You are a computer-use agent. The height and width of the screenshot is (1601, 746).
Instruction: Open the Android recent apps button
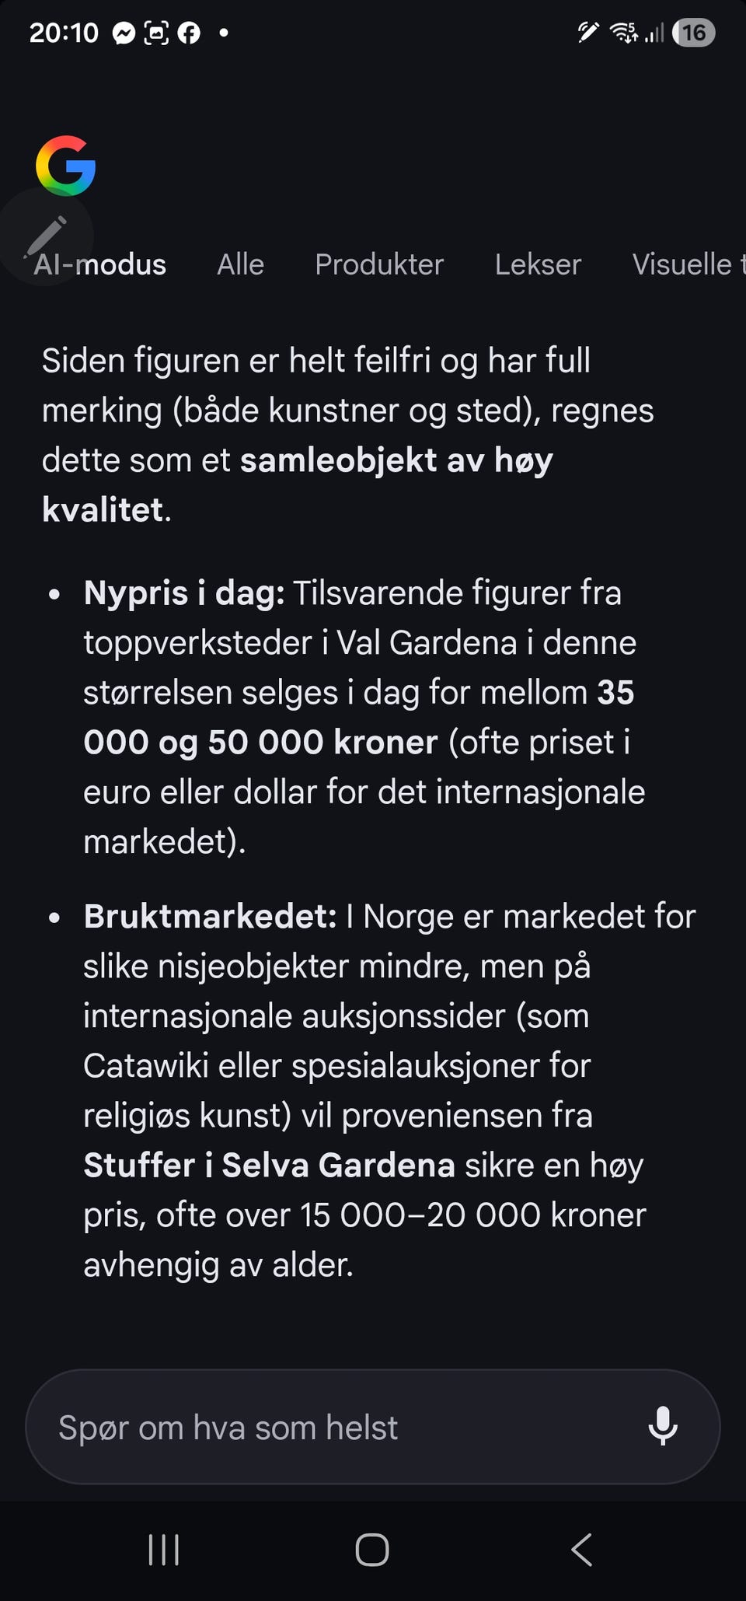[164, 1550]
